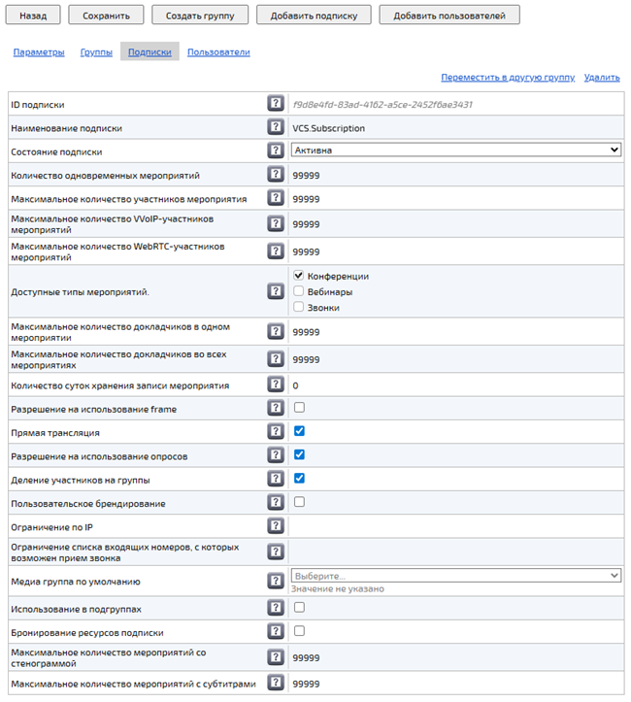Click help icon for Пользовательское брендирование
This screenshot has height=702, width=631.
coord(276,503)
